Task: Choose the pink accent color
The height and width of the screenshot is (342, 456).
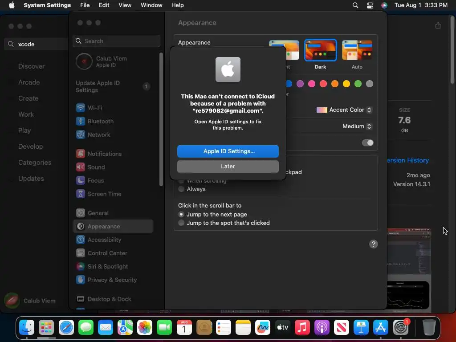Action: pyautogui.click(x=311, y=84)
